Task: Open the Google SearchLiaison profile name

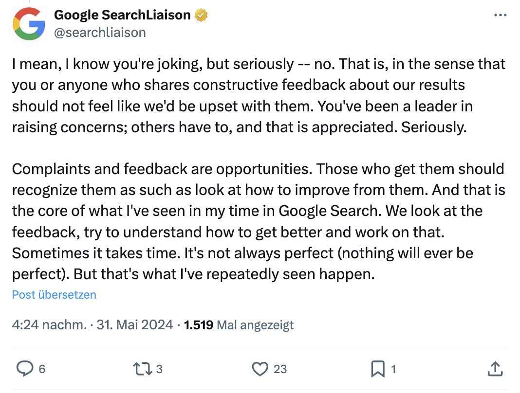Action: click(123, 15)
